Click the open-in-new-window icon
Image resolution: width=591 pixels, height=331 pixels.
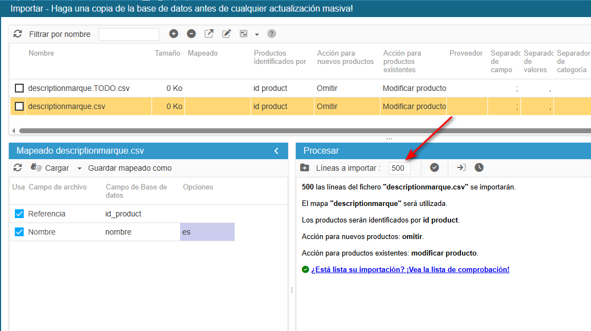click(209, 34)
